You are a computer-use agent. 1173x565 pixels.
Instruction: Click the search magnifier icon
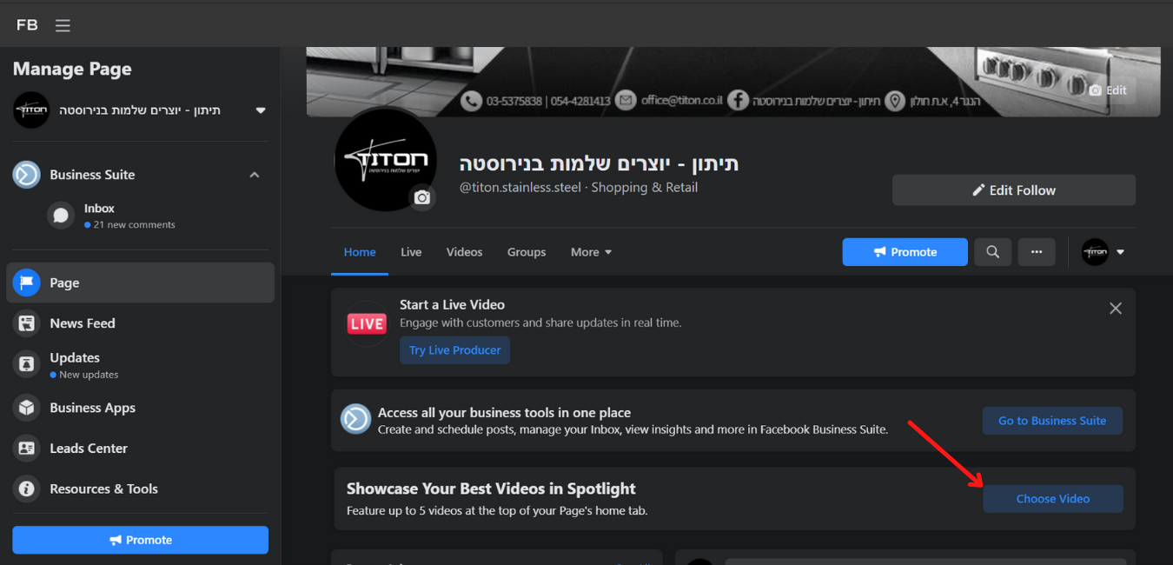click(992, 252)
